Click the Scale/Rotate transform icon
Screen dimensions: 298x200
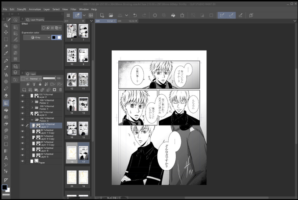point(182,15)
